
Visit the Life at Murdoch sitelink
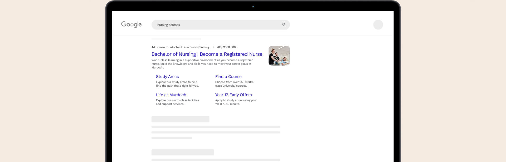click(x=171, y=95)
